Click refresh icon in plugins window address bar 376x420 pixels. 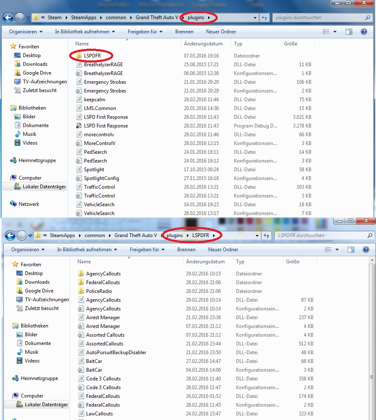[264, 17]
